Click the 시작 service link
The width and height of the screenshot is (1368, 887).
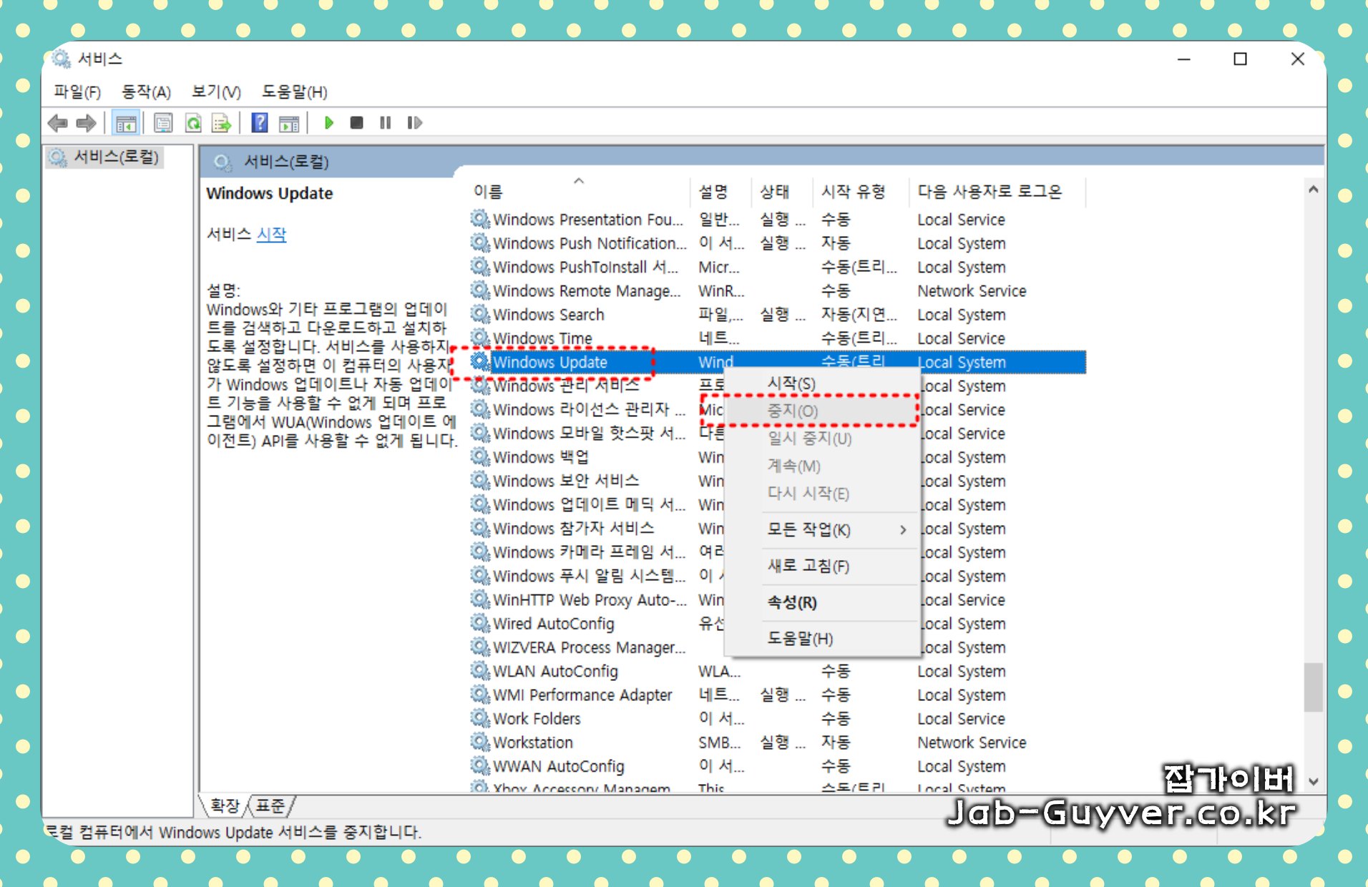point(271,234)
